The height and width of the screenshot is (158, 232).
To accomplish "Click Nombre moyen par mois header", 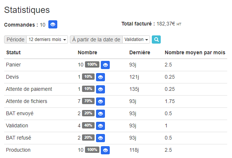I will (x=195, y=53).
